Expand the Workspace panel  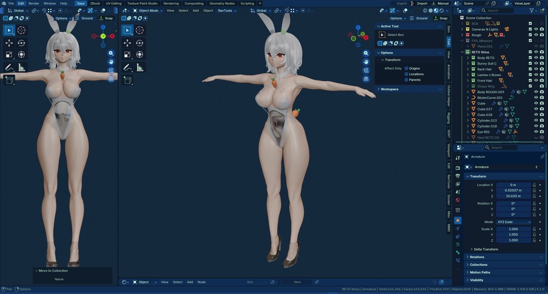click(409, 89)
